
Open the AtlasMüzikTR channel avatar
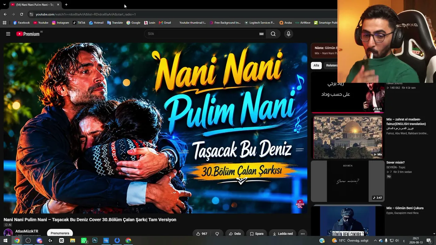(x=8, y=233)
